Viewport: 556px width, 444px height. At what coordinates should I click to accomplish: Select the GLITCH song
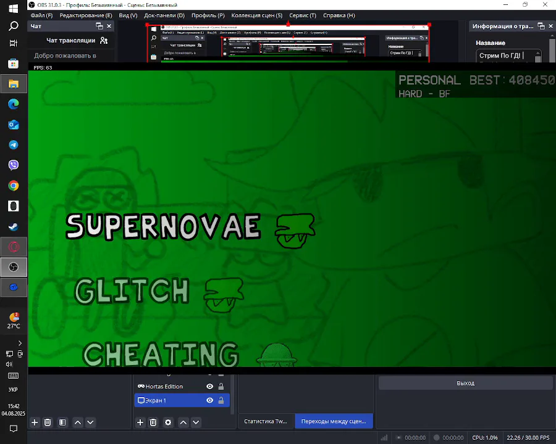132,291
